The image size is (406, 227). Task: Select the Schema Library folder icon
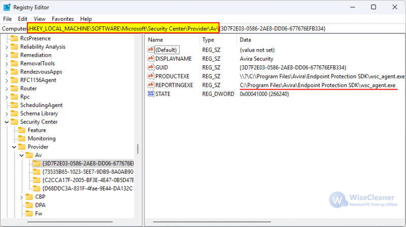(14, 113)
